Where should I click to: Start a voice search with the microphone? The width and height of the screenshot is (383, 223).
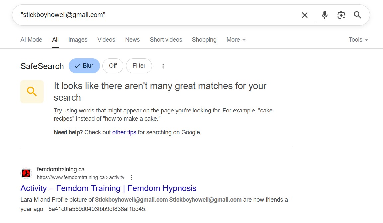click(x=325, y=15)
